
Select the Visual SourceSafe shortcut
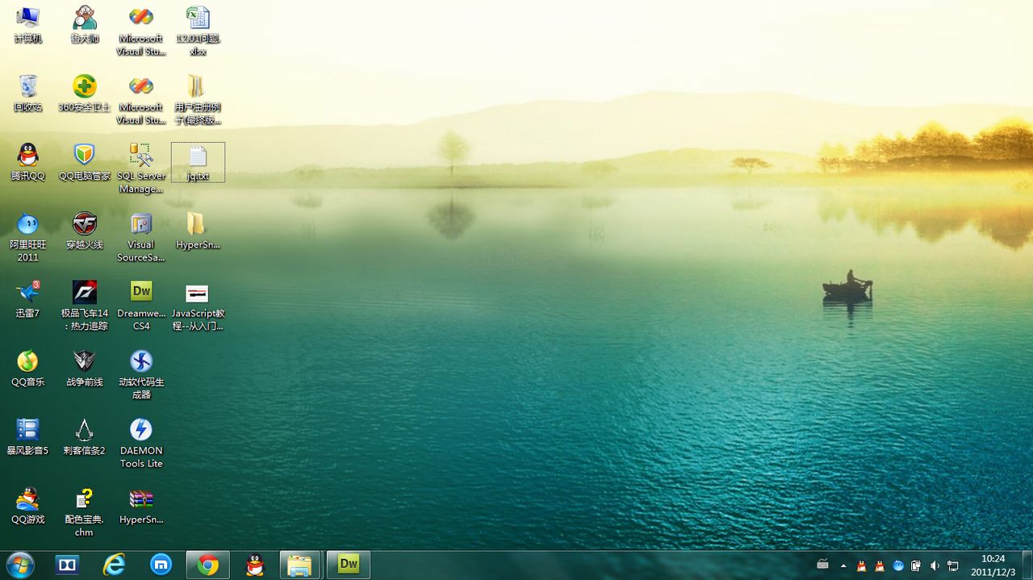[141, 237]
